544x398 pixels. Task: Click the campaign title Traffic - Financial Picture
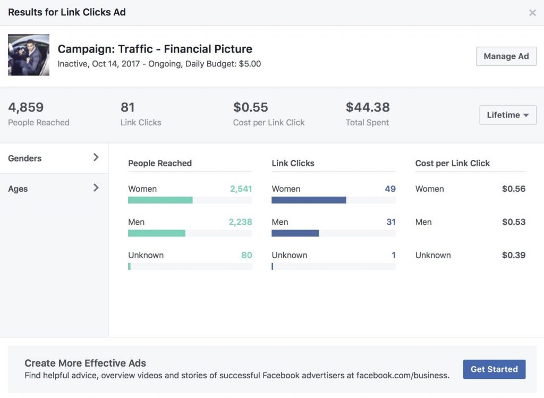click(x=155, y=49)
